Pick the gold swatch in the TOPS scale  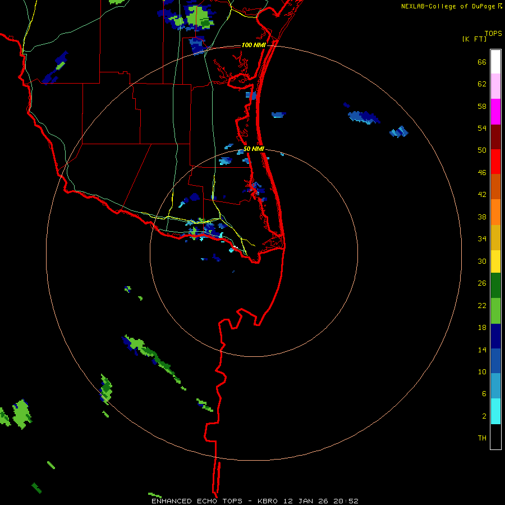point(495,237)
